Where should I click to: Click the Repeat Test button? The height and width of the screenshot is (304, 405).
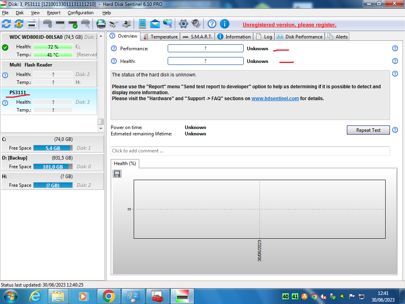(368, 130)
